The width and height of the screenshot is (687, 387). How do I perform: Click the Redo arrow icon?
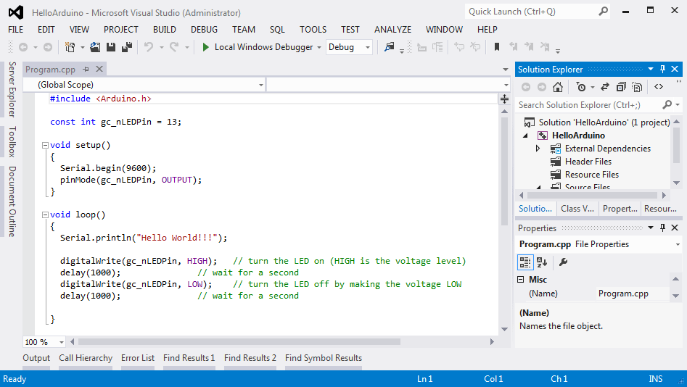(174, 47)
